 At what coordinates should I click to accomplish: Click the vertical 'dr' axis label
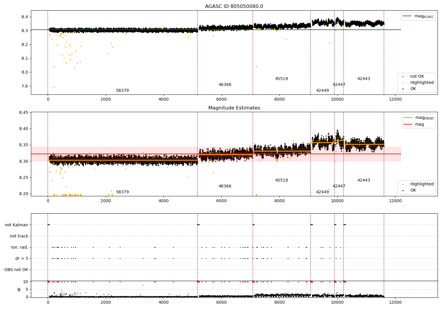tap(19, 289)
